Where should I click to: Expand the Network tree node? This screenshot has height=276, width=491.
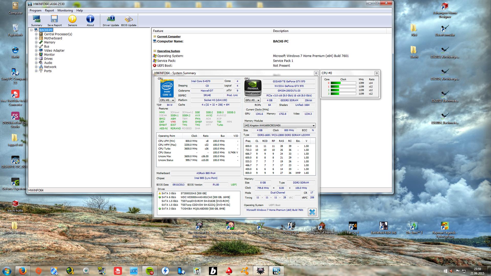click(36, 67)
